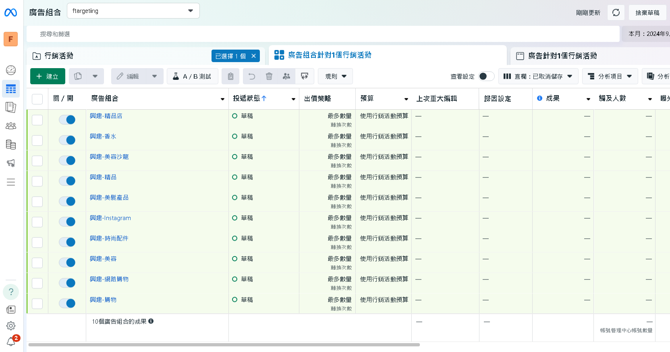Open 廣告組合 column header dropdown
Screen dimensions: 670x352
222,99
